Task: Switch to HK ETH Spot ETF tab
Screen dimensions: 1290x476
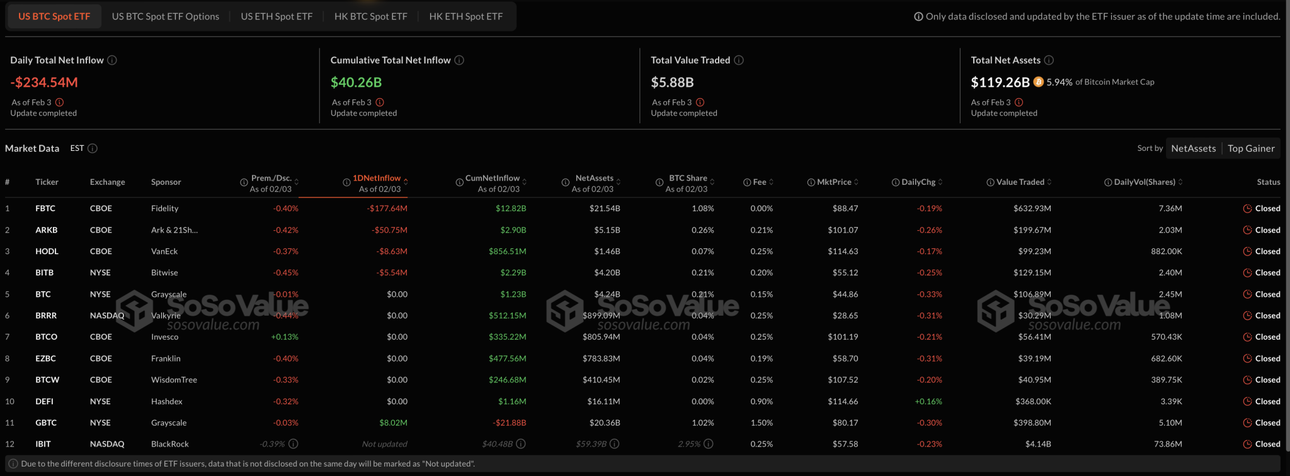Action: [x=466, y=16]
